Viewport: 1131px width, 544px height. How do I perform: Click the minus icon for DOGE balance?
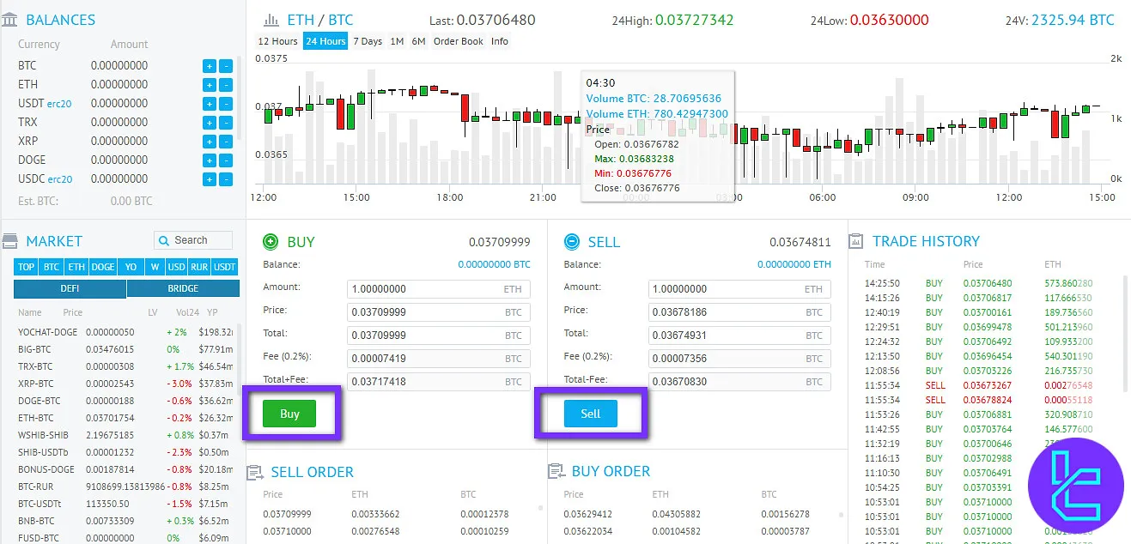click(x=226, y=160)
